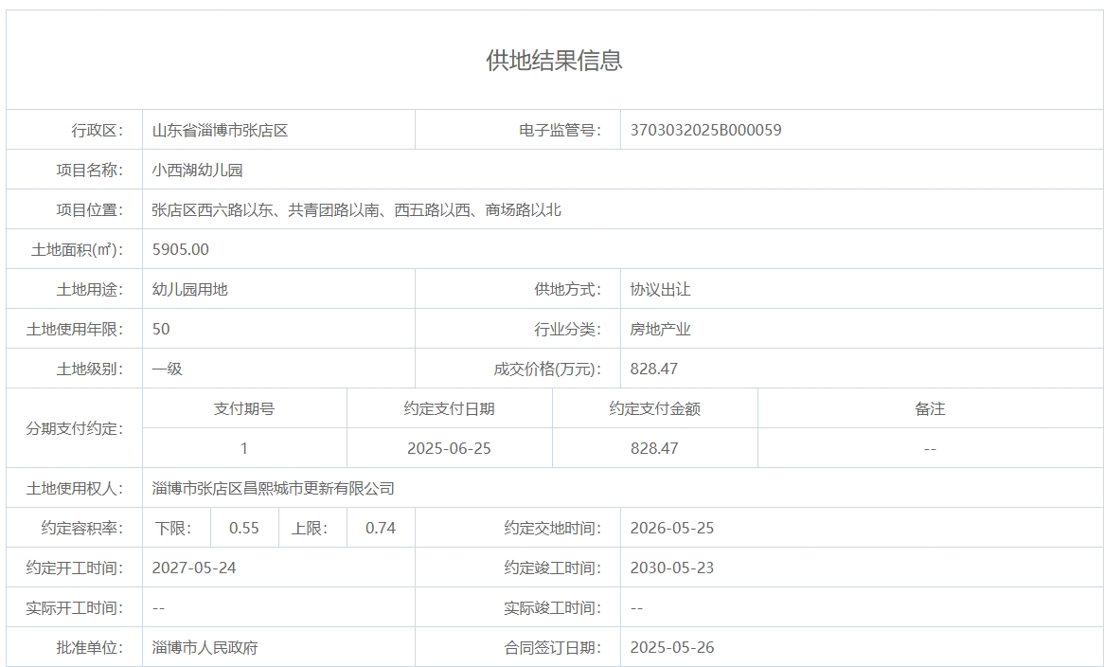Select the project name '小西湖幼儿园'
Viewport: 1104px width, 667px height.
point(197,170)
